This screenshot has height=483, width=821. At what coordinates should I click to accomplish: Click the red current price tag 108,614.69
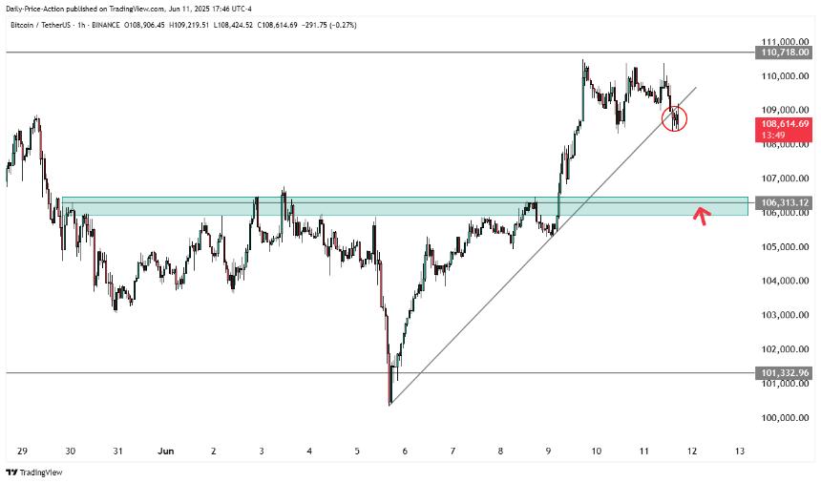pyautogui.click(x=784, y=129)
